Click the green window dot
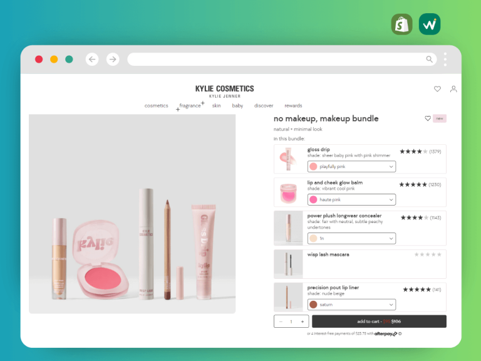This screenshot has height=361, width=481. pos(69,60)
